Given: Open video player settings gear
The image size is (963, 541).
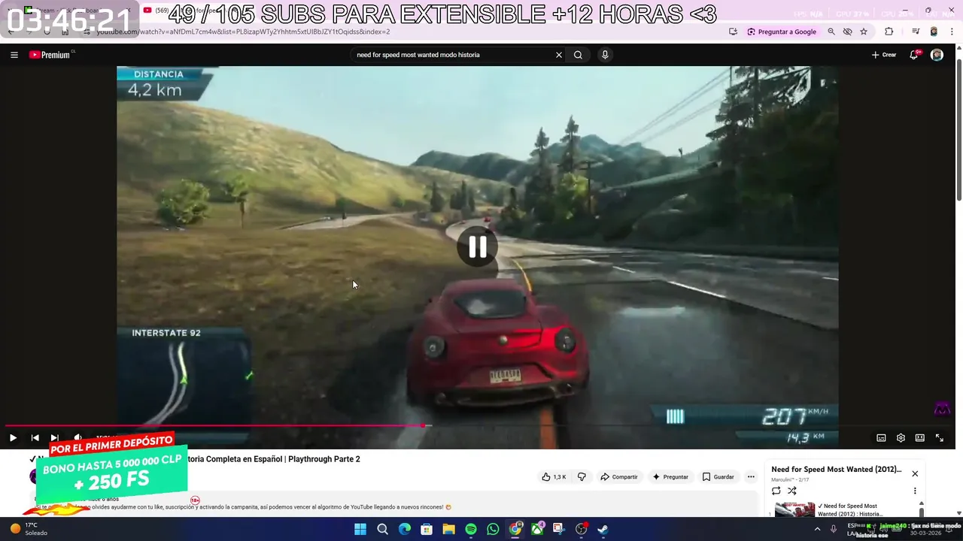Looking at the screenshot, I should click(x=901, y=438).
